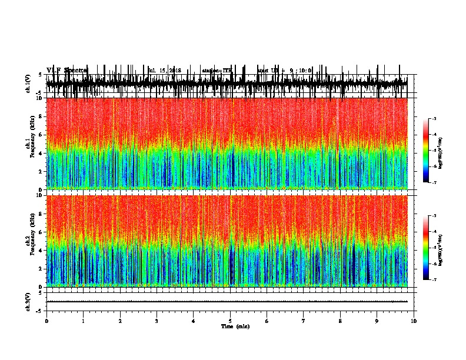The width and height of the screenshot is (466, 360).
Task: Click the "VLF Spectra" plot title
Action: (x=67, y=71)
